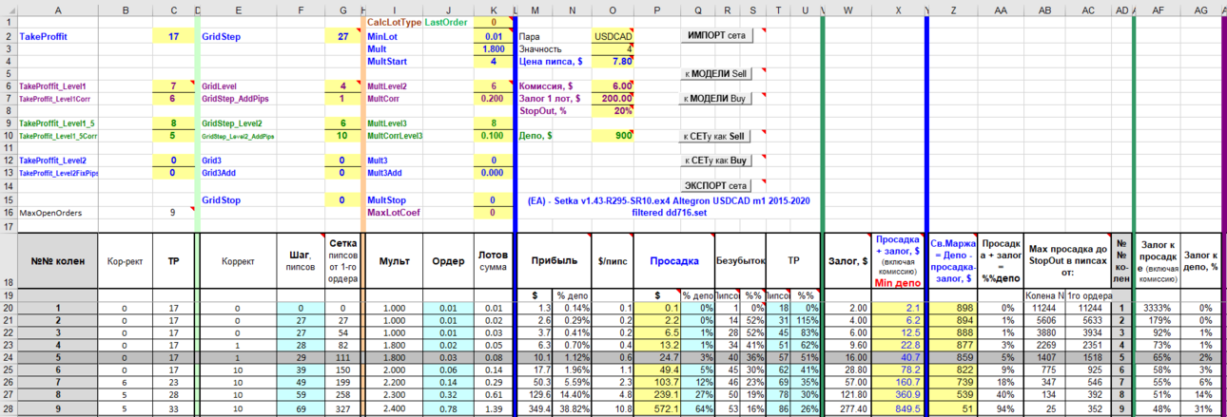Select the USDCAD pair cell
1227x417 pixels.
(x=612, y=36)
